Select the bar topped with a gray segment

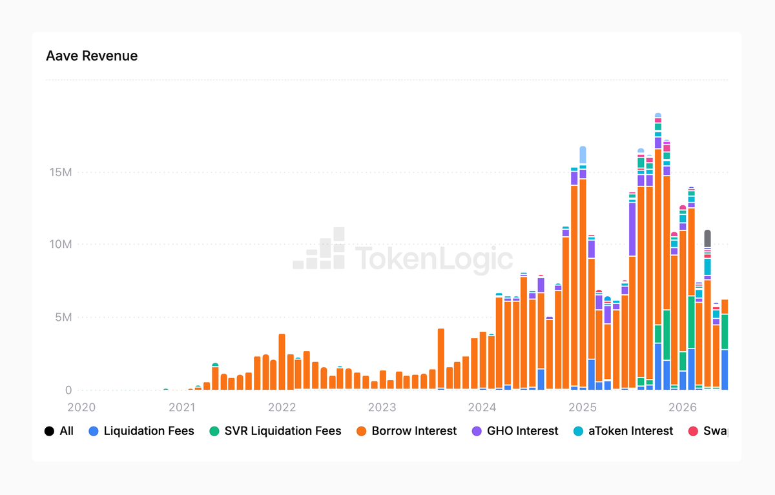click(708, 310)
